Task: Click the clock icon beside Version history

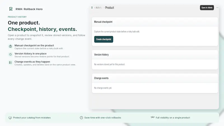Action: [x=10, y=54]
